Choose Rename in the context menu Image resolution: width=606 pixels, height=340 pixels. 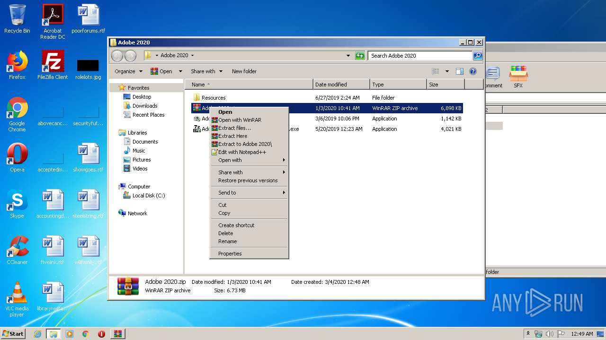point(249,241)
